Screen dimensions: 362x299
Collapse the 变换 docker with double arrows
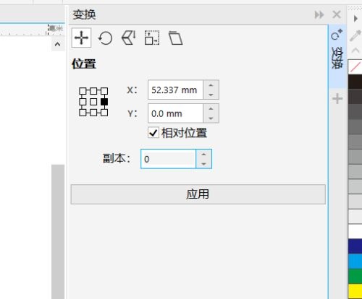pos(319,15)
